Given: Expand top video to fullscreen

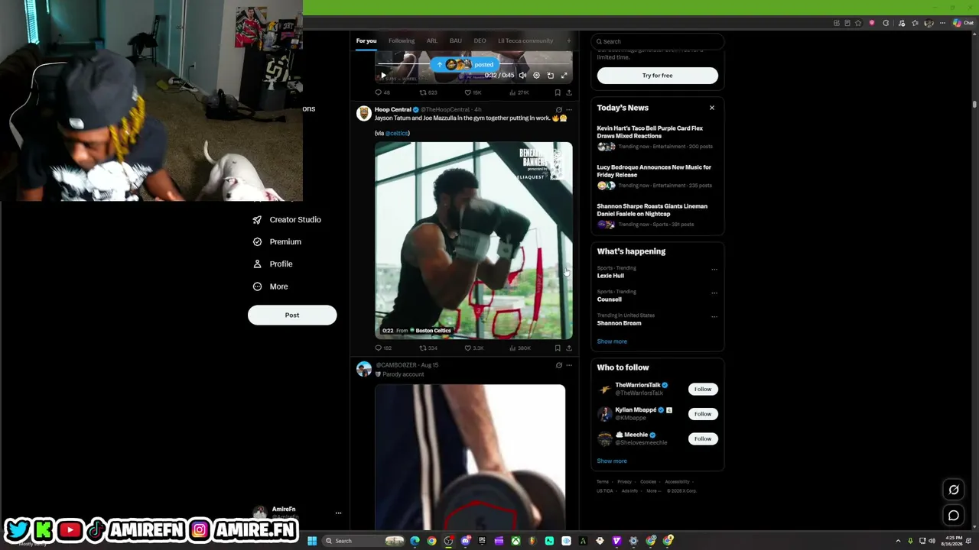Looking at the screenshot, I should tap(564, 75).
